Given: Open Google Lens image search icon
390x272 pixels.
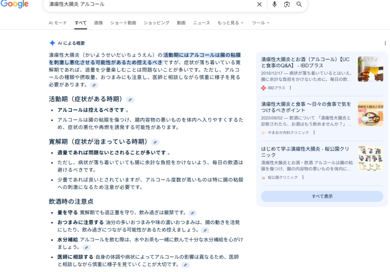Looking at the screenshot, I should tap(287, 4).
